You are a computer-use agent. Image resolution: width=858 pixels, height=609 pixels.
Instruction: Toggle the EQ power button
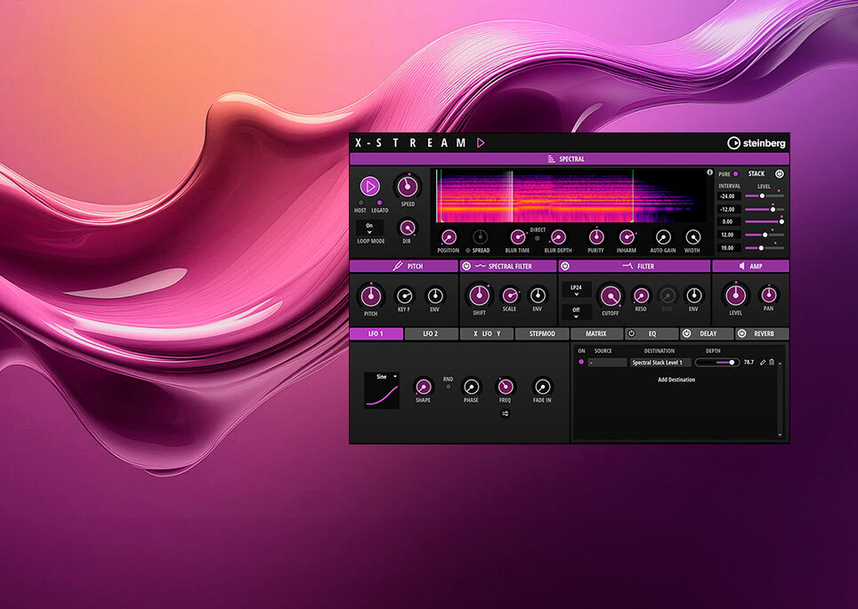pyautogui.click(x=631, y=333)
